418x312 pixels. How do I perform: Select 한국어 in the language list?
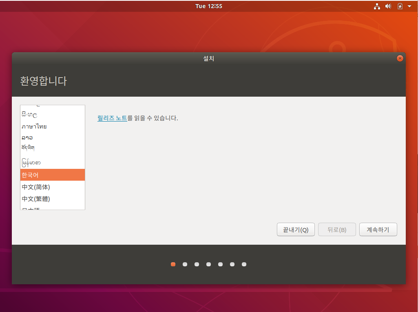(x=53, y=175)
